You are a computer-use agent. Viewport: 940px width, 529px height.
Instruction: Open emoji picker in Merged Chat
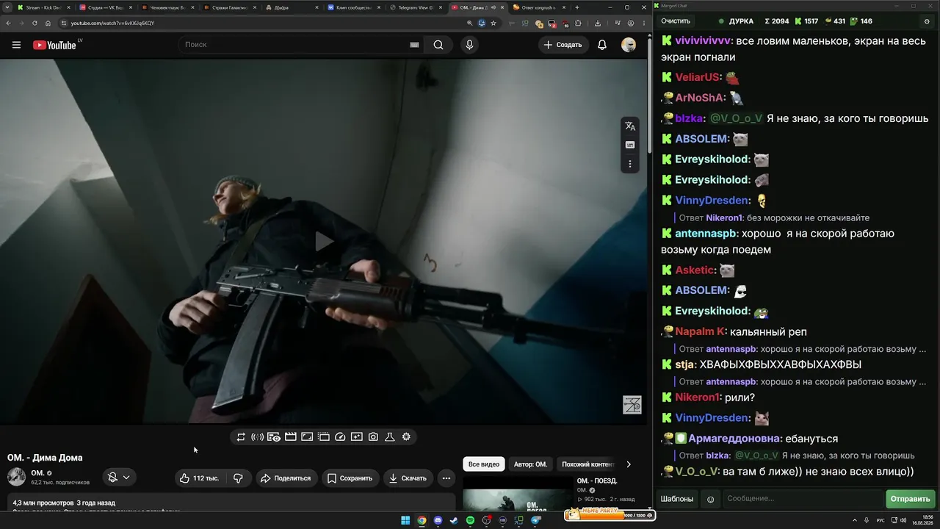click(x=710, y=500)
